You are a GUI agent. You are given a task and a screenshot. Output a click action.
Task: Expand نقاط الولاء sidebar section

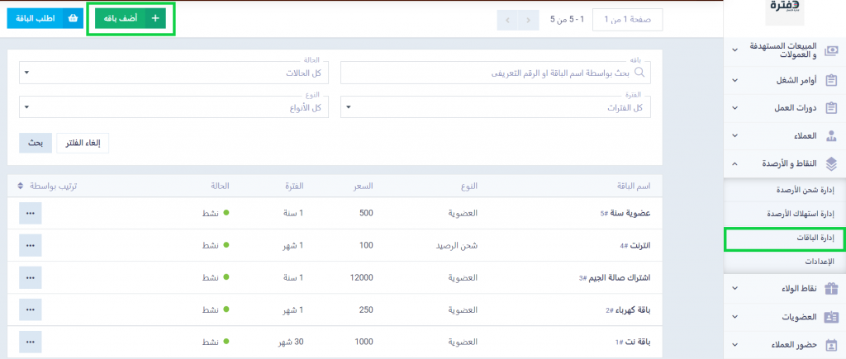coord(734,288)
